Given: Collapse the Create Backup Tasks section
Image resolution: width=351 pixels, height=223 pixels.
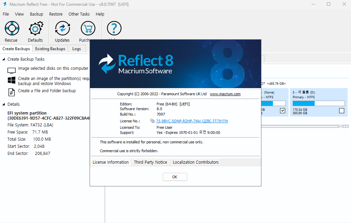Looking at the screenshot, I should tap(4, 59).
